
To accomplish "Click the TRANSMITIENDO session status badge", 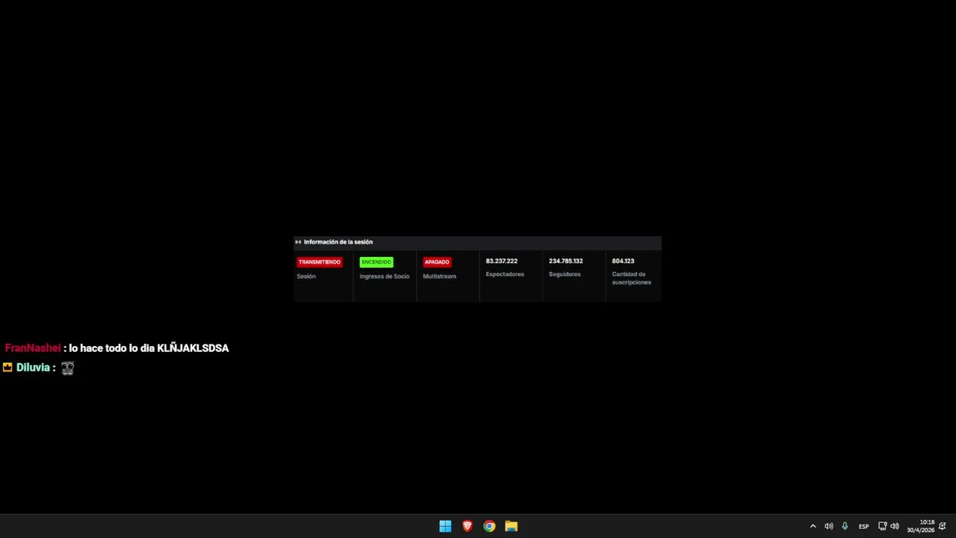I will pos(319,262).
